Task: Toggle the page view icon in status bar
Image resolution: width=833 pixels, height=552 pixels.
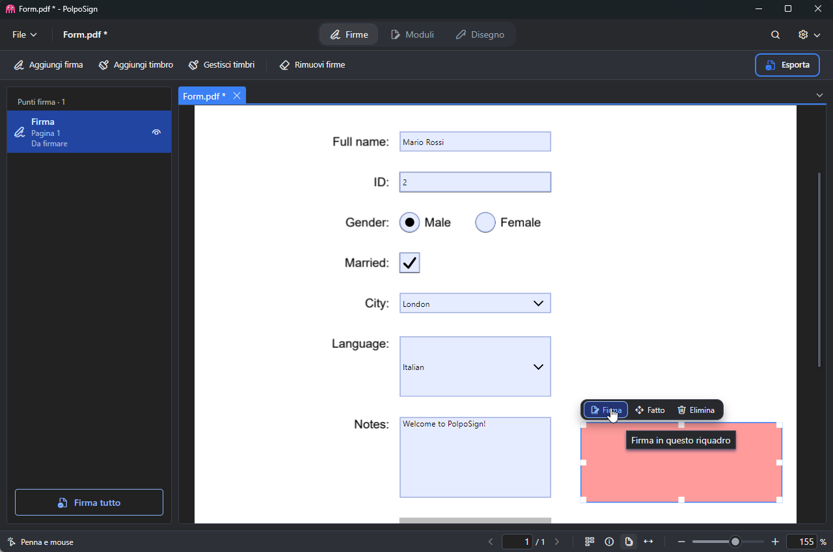Action: click(x=629, y=542)
